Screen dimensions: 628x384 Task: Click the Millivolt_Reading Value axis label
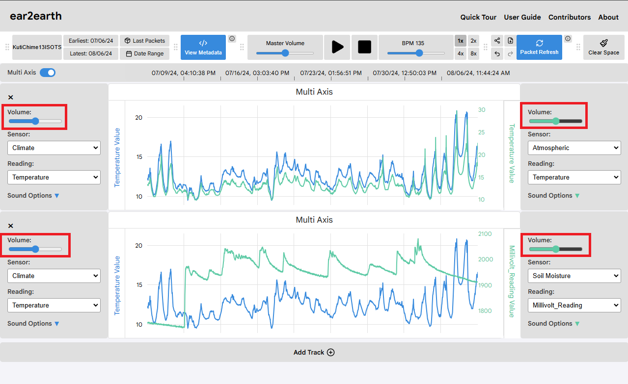512,282
